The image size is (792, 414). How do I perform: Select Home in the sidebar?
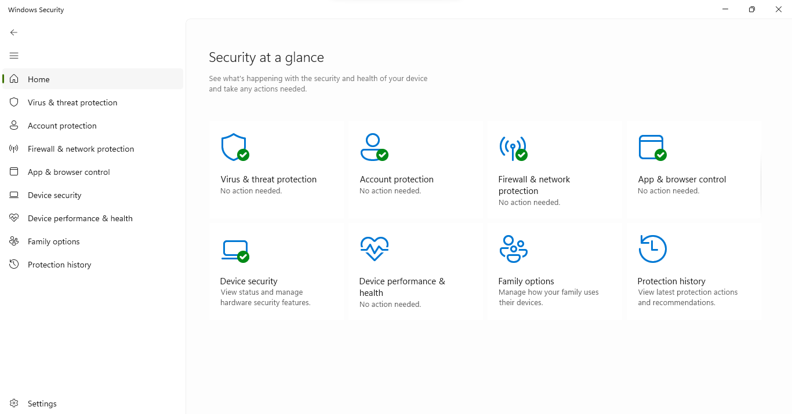tap(39, 79)
